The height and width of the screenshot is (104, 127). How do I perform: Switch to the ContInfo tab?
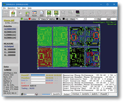(x=85, y=94)
